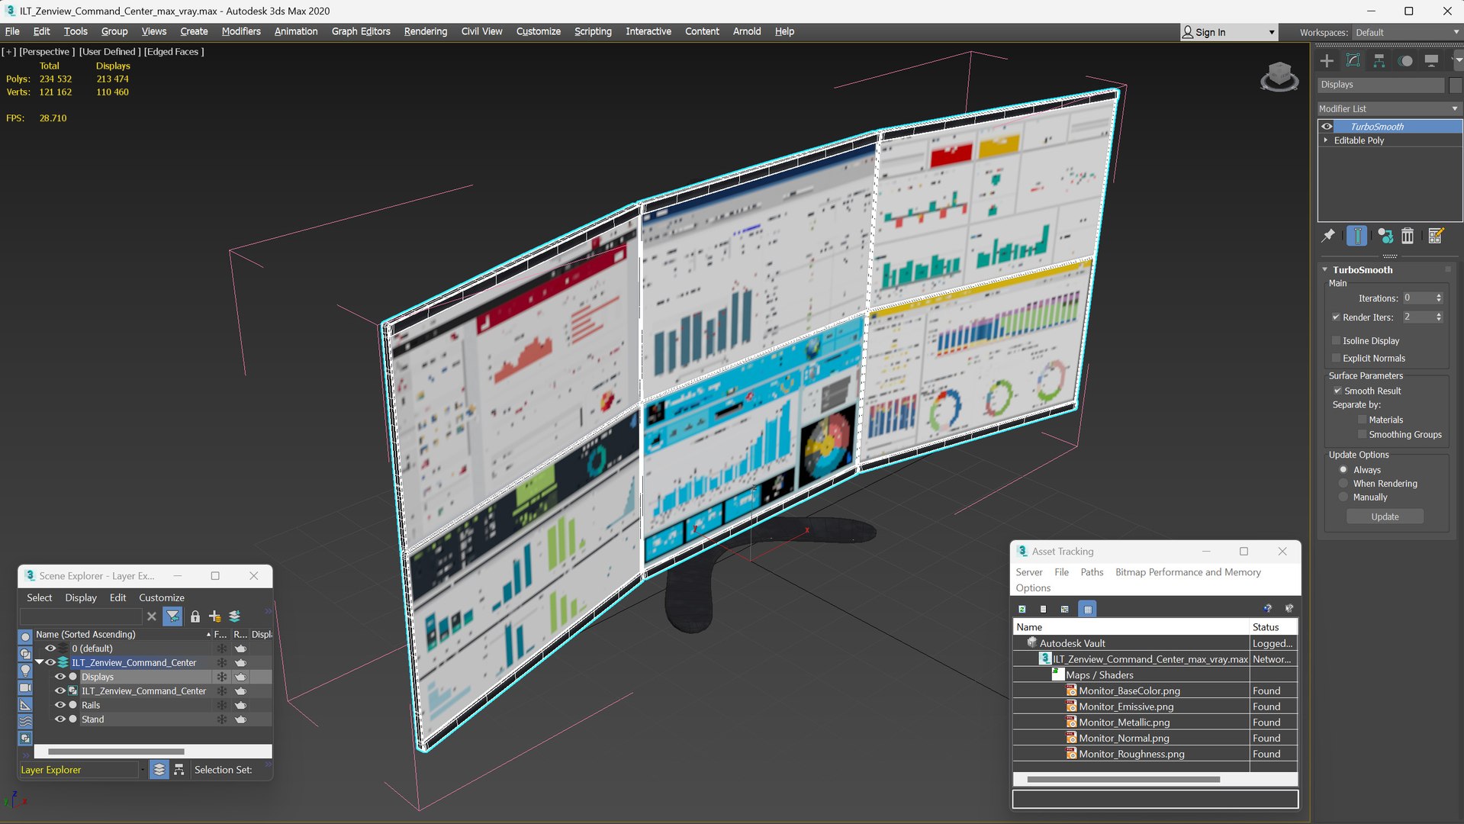
Task: Select the Manually update option
Action: tap(1343, 497)
